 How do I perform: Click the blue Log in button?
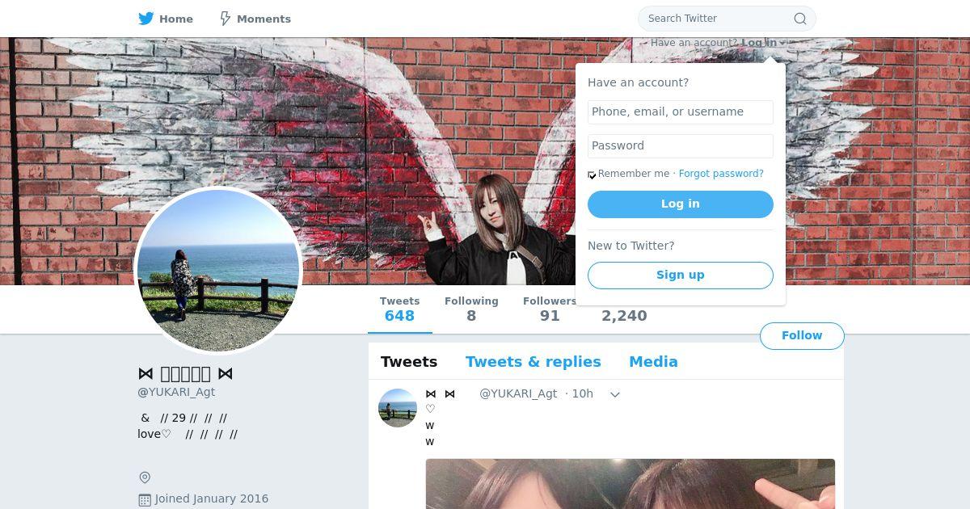pyautogui.click(x=681, y=204)
